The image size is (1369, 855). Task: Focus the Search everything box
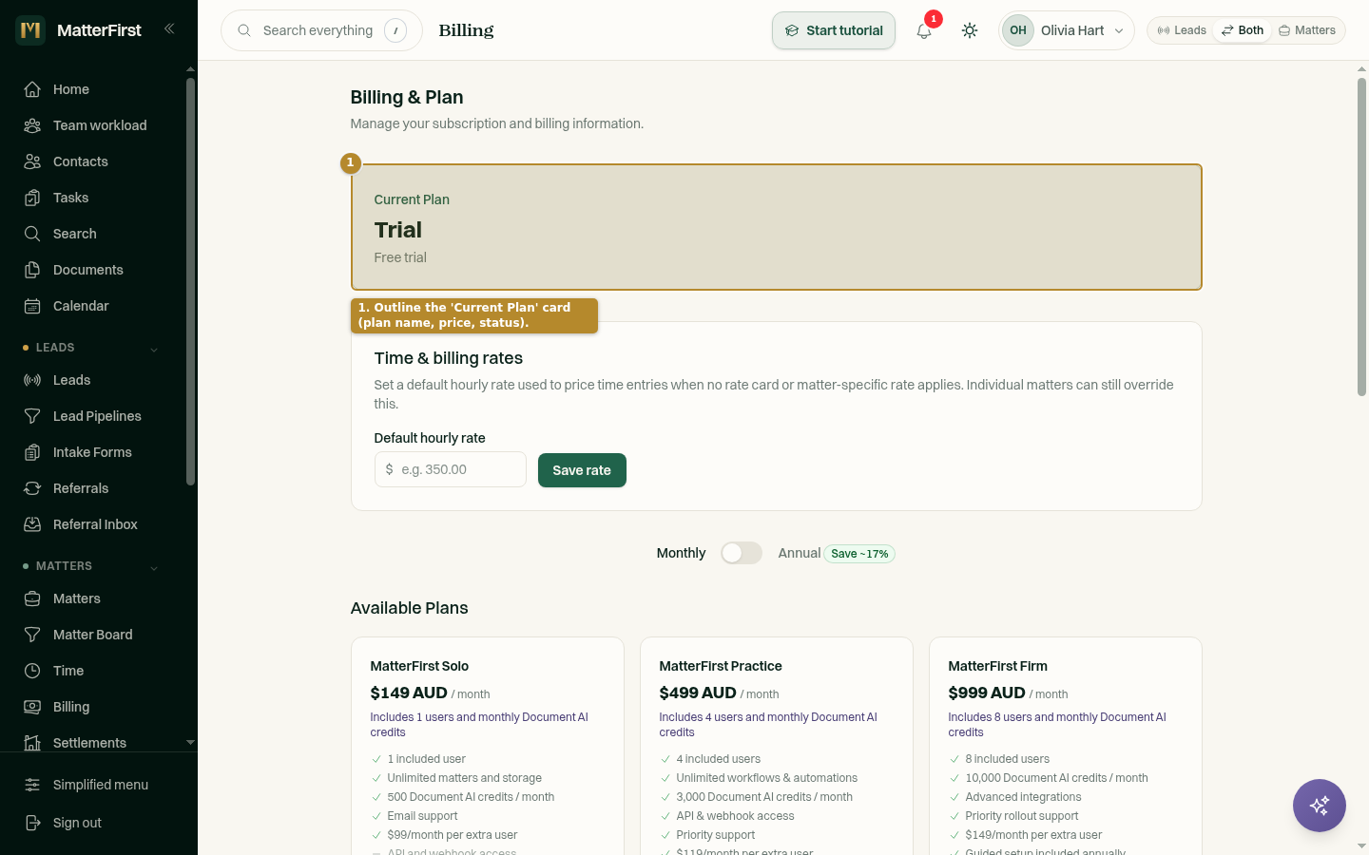321,30
